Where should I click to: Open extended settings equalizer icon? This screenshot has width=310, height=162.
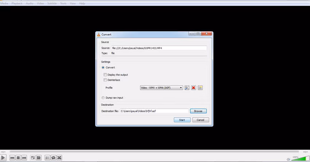(39, 158)
